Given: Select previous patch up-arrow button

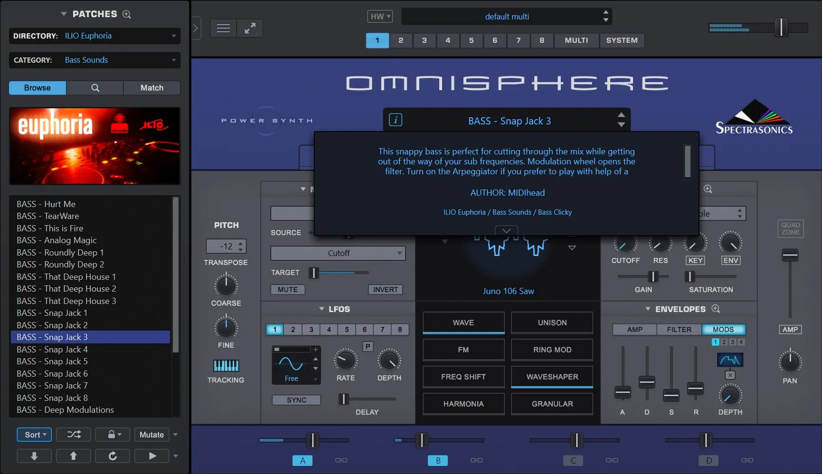Looking at the screenshot, I should (x=74, y=456).
